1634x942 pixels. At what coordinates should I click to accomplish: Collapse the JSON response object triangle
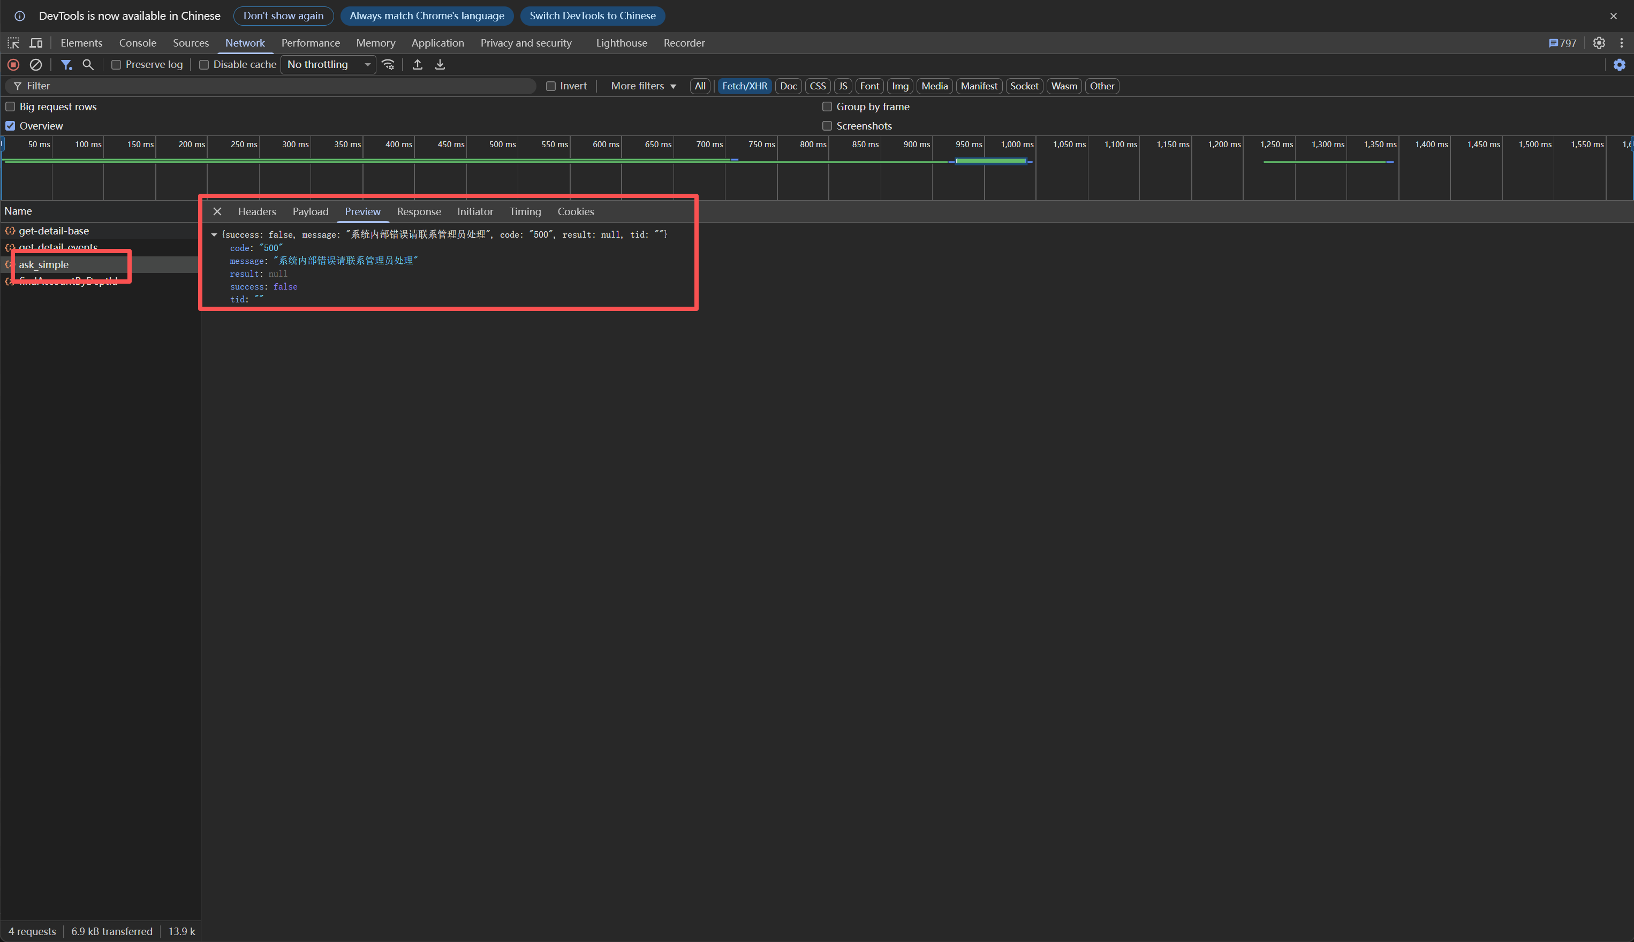(214, 235)
